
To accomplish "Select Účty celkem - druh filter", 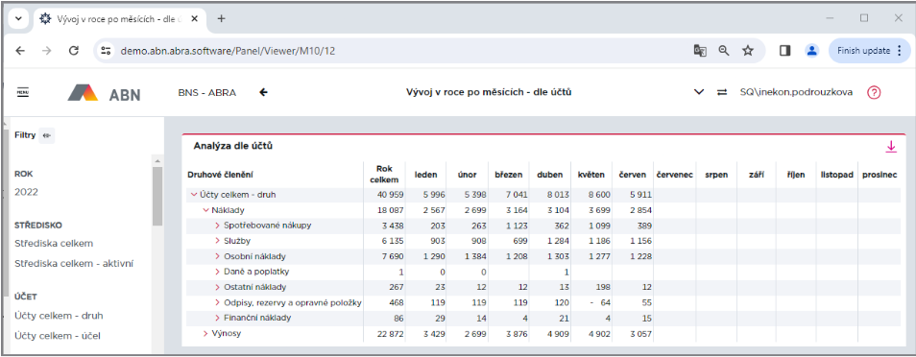I will click(x=59, y=316).
